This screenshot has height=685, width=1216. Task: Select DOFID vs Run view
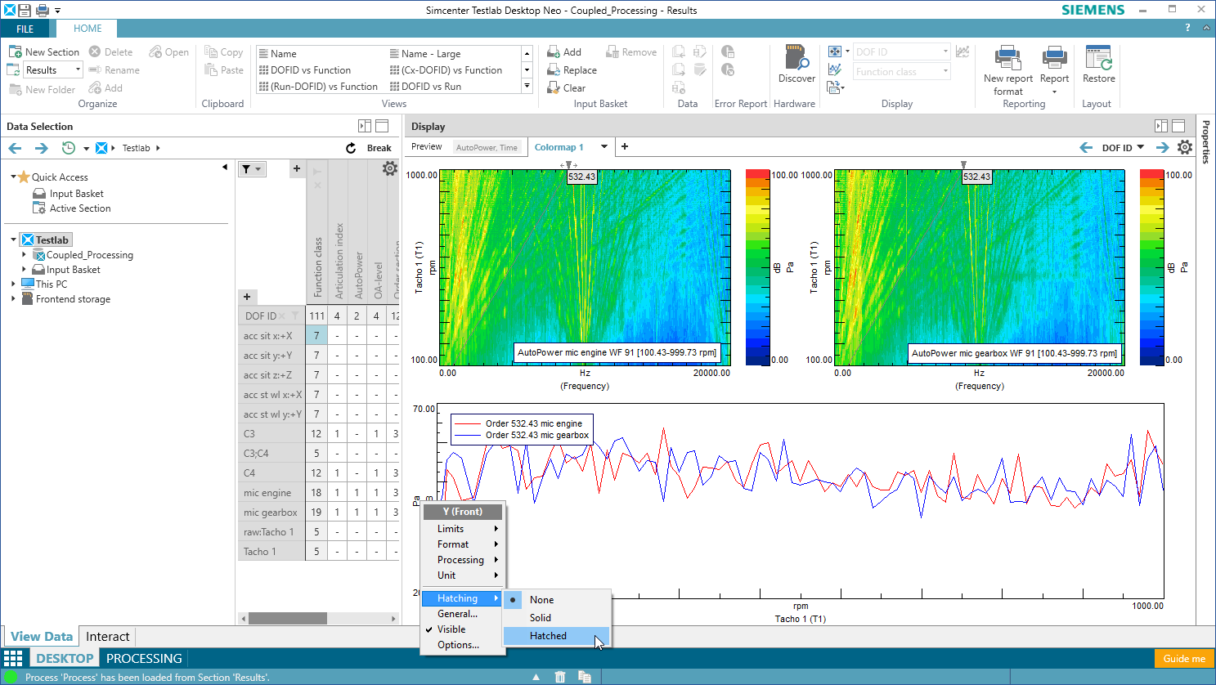(x=425, y=87)
